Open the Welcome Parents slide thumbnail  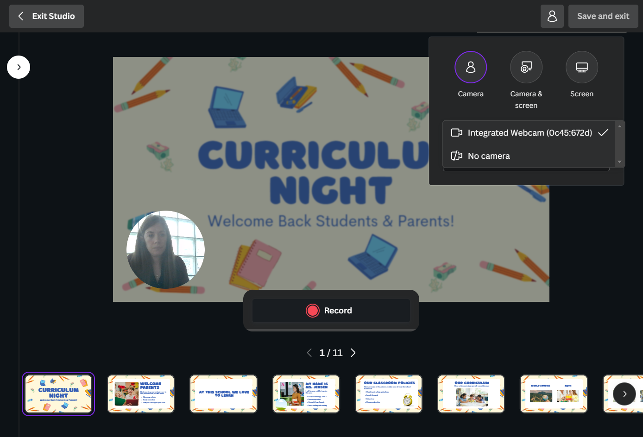[x=141, y=394]
